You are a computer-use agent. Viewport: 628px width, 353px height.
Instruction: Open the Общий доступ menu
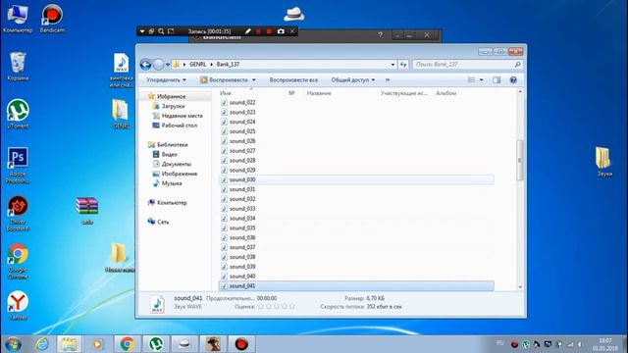353,80
